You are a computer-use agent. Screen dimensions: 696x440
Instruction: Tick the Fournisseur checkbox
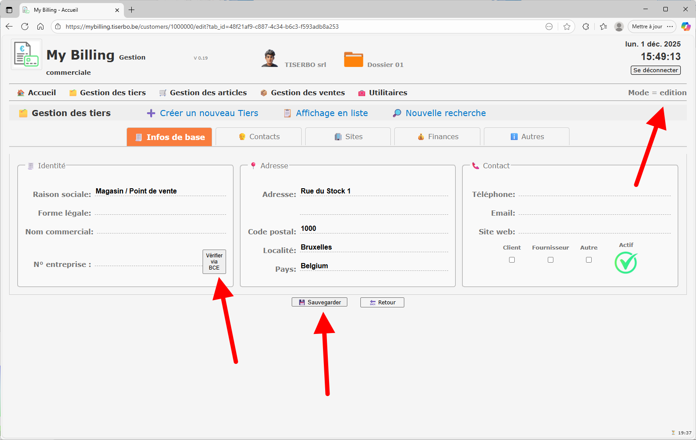point(550,260)
